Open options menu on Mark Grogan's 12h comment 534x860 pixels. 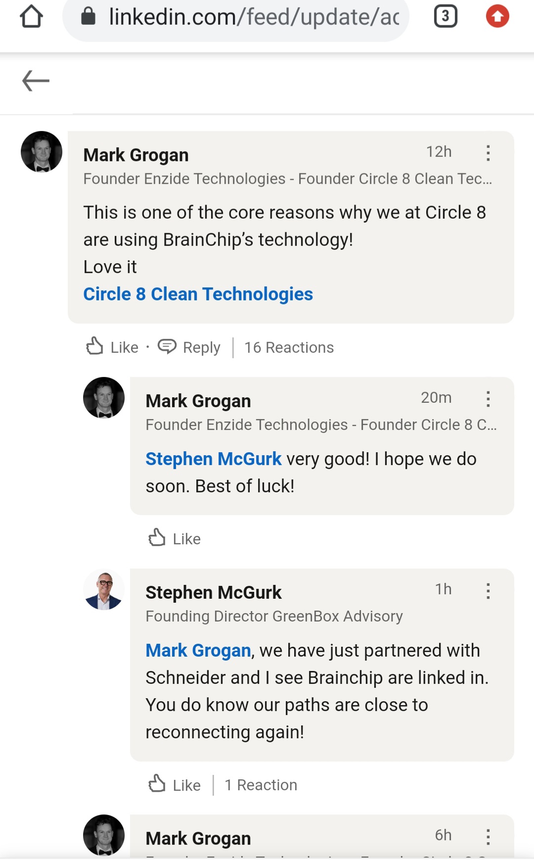[x=488, y=153]
